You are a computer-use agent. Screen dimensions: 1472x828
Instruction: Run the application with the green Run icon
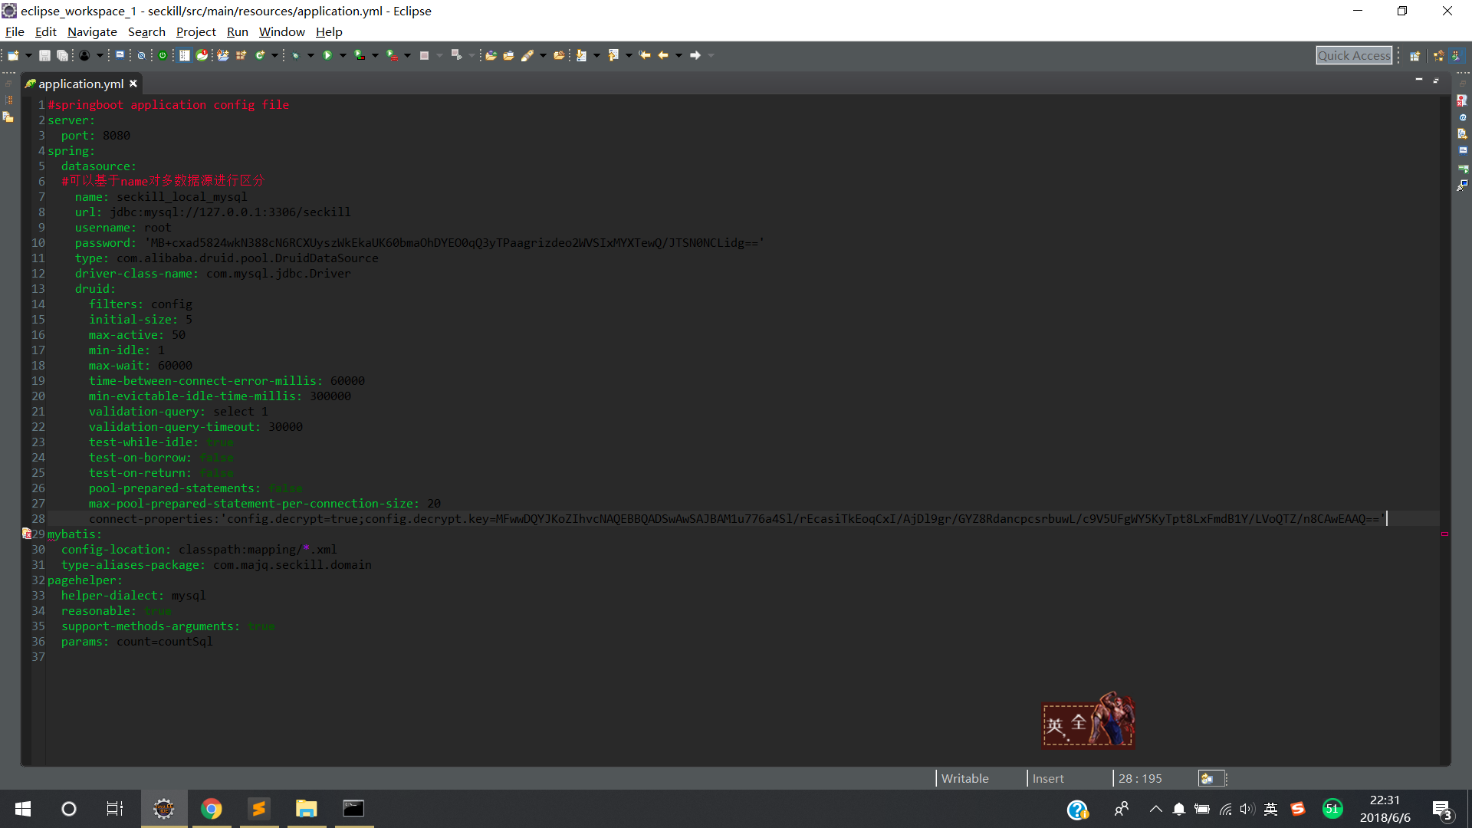[x=327, y=54]
